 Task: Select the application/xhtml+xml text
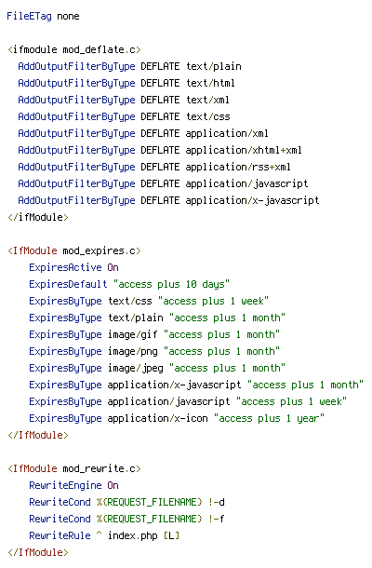click(x=244, y=150)
